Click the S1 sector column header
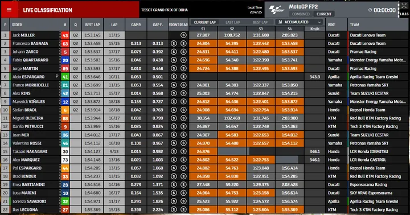The width and height of the screenshot is (410, 215). click(x=203, y=29)
